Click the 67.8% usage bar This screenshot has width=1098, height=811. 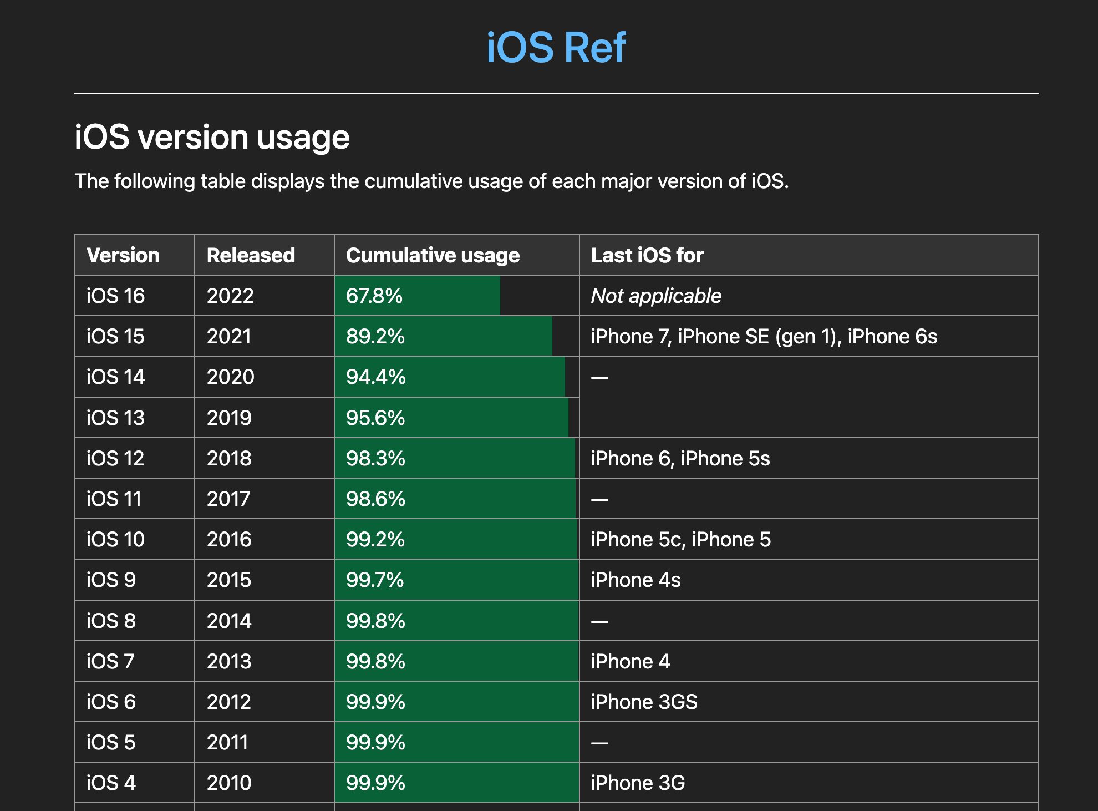pos(418,296)
